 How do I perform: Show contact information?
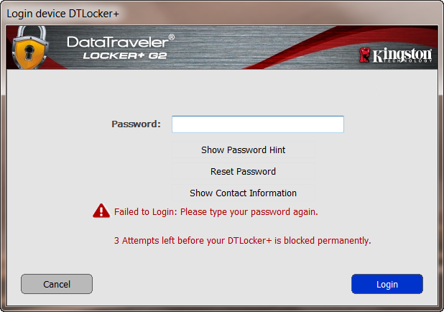click(244, 193)
